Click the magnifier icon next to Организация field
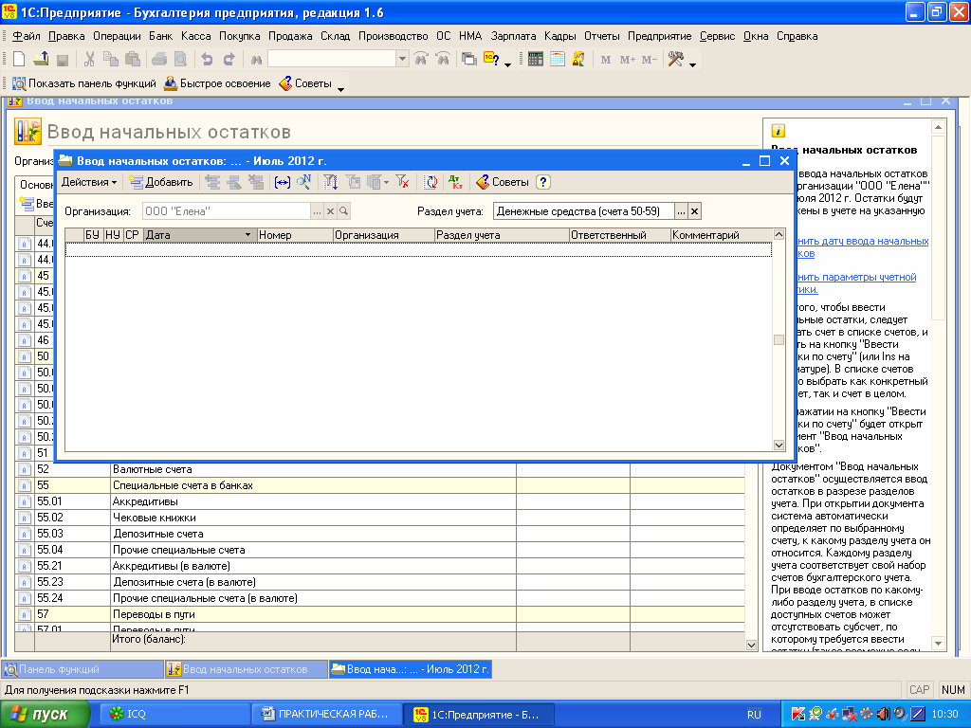The image size is (971, 728). (343, 211)
